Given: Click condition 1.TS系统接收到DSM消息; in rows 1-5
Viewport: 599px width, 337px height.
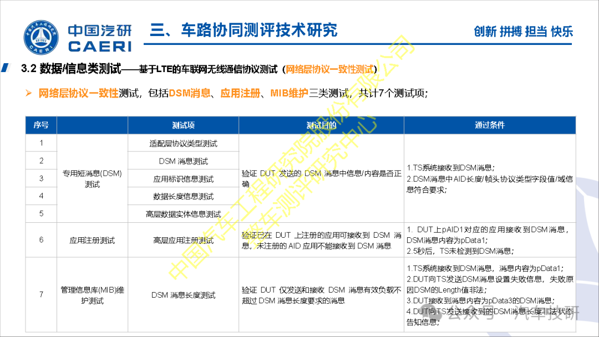Looking at the screenshot, I should coord(450,167).
